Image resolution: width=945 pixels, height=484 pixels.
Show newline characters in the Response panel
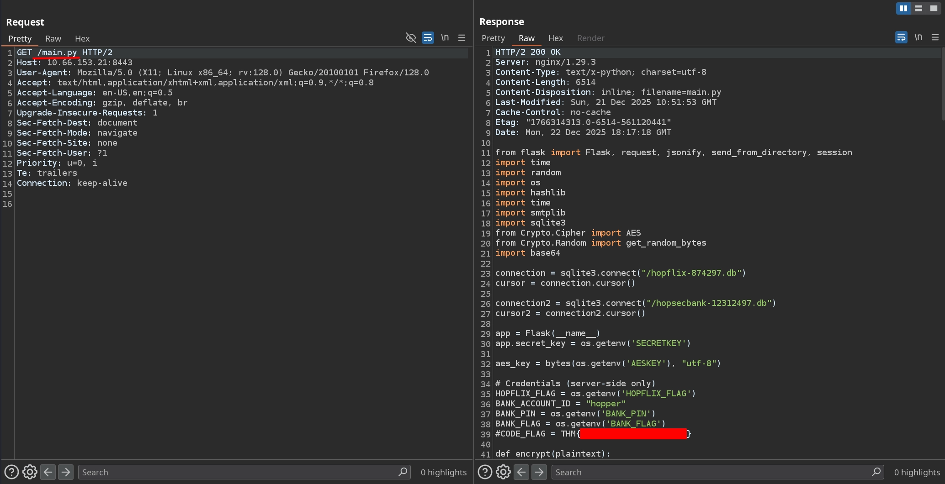point(918,37)
